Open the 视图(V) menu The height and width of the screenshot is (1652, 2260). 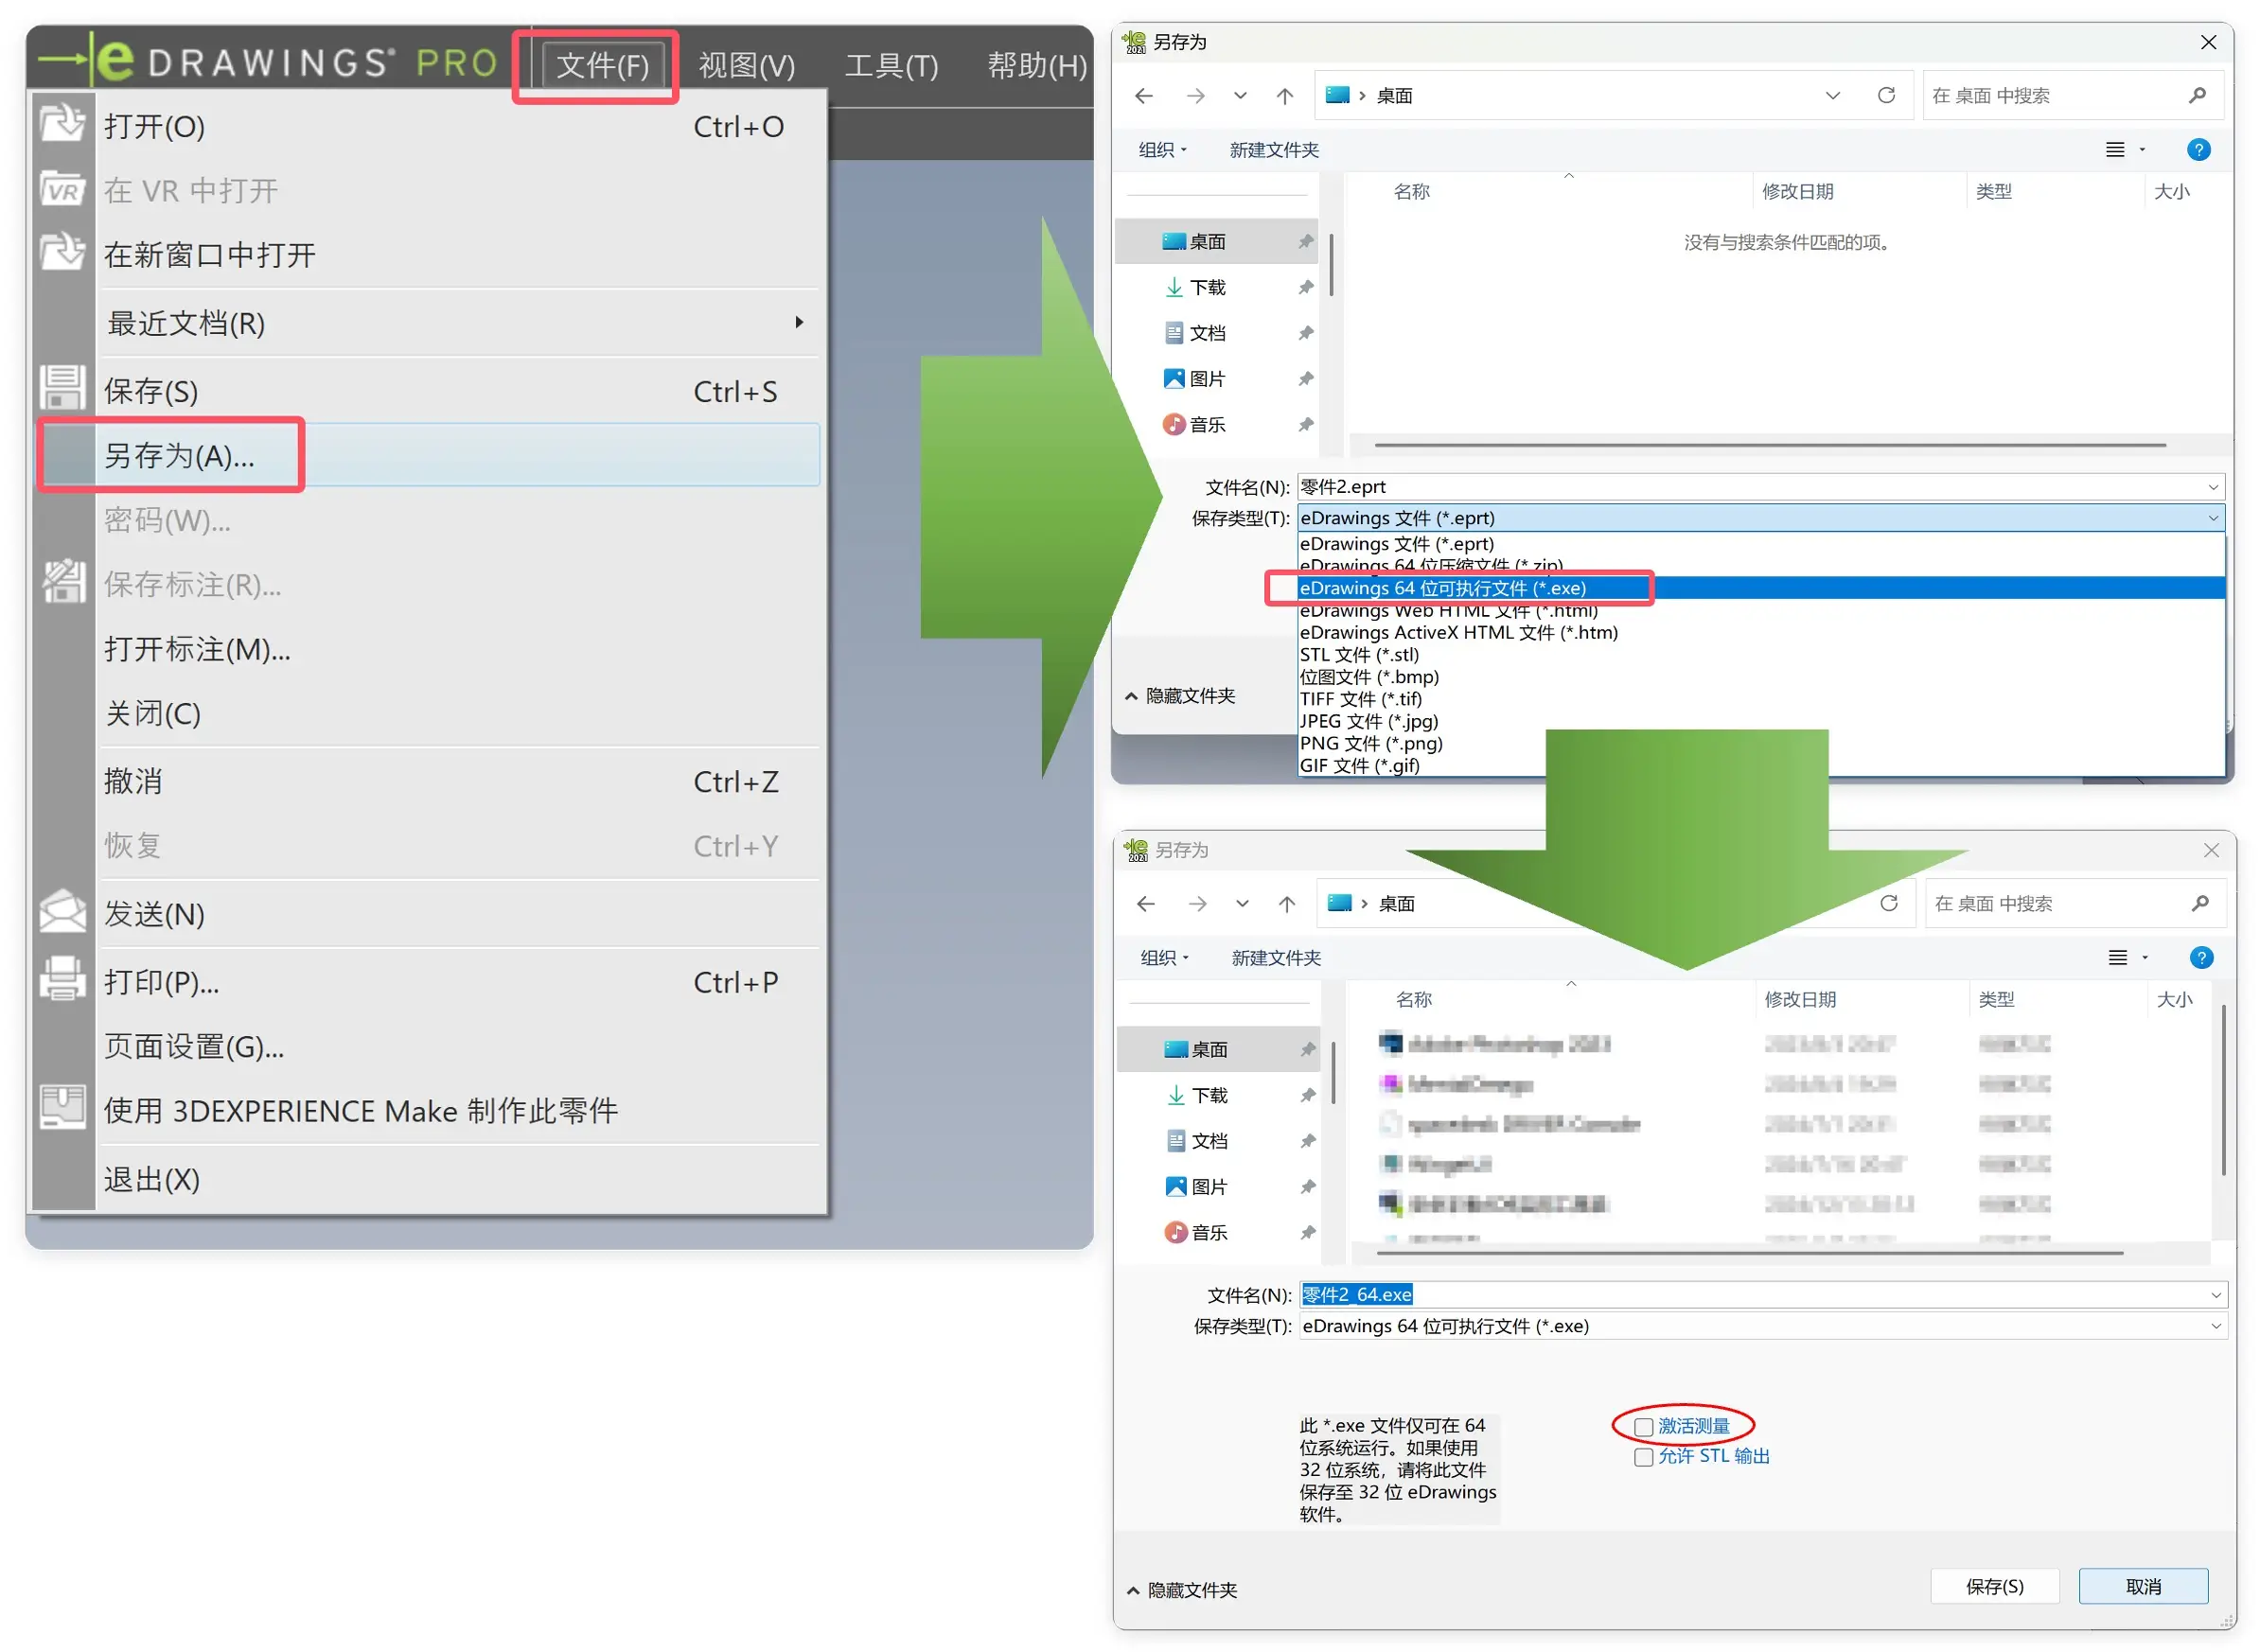pos(746,66)
